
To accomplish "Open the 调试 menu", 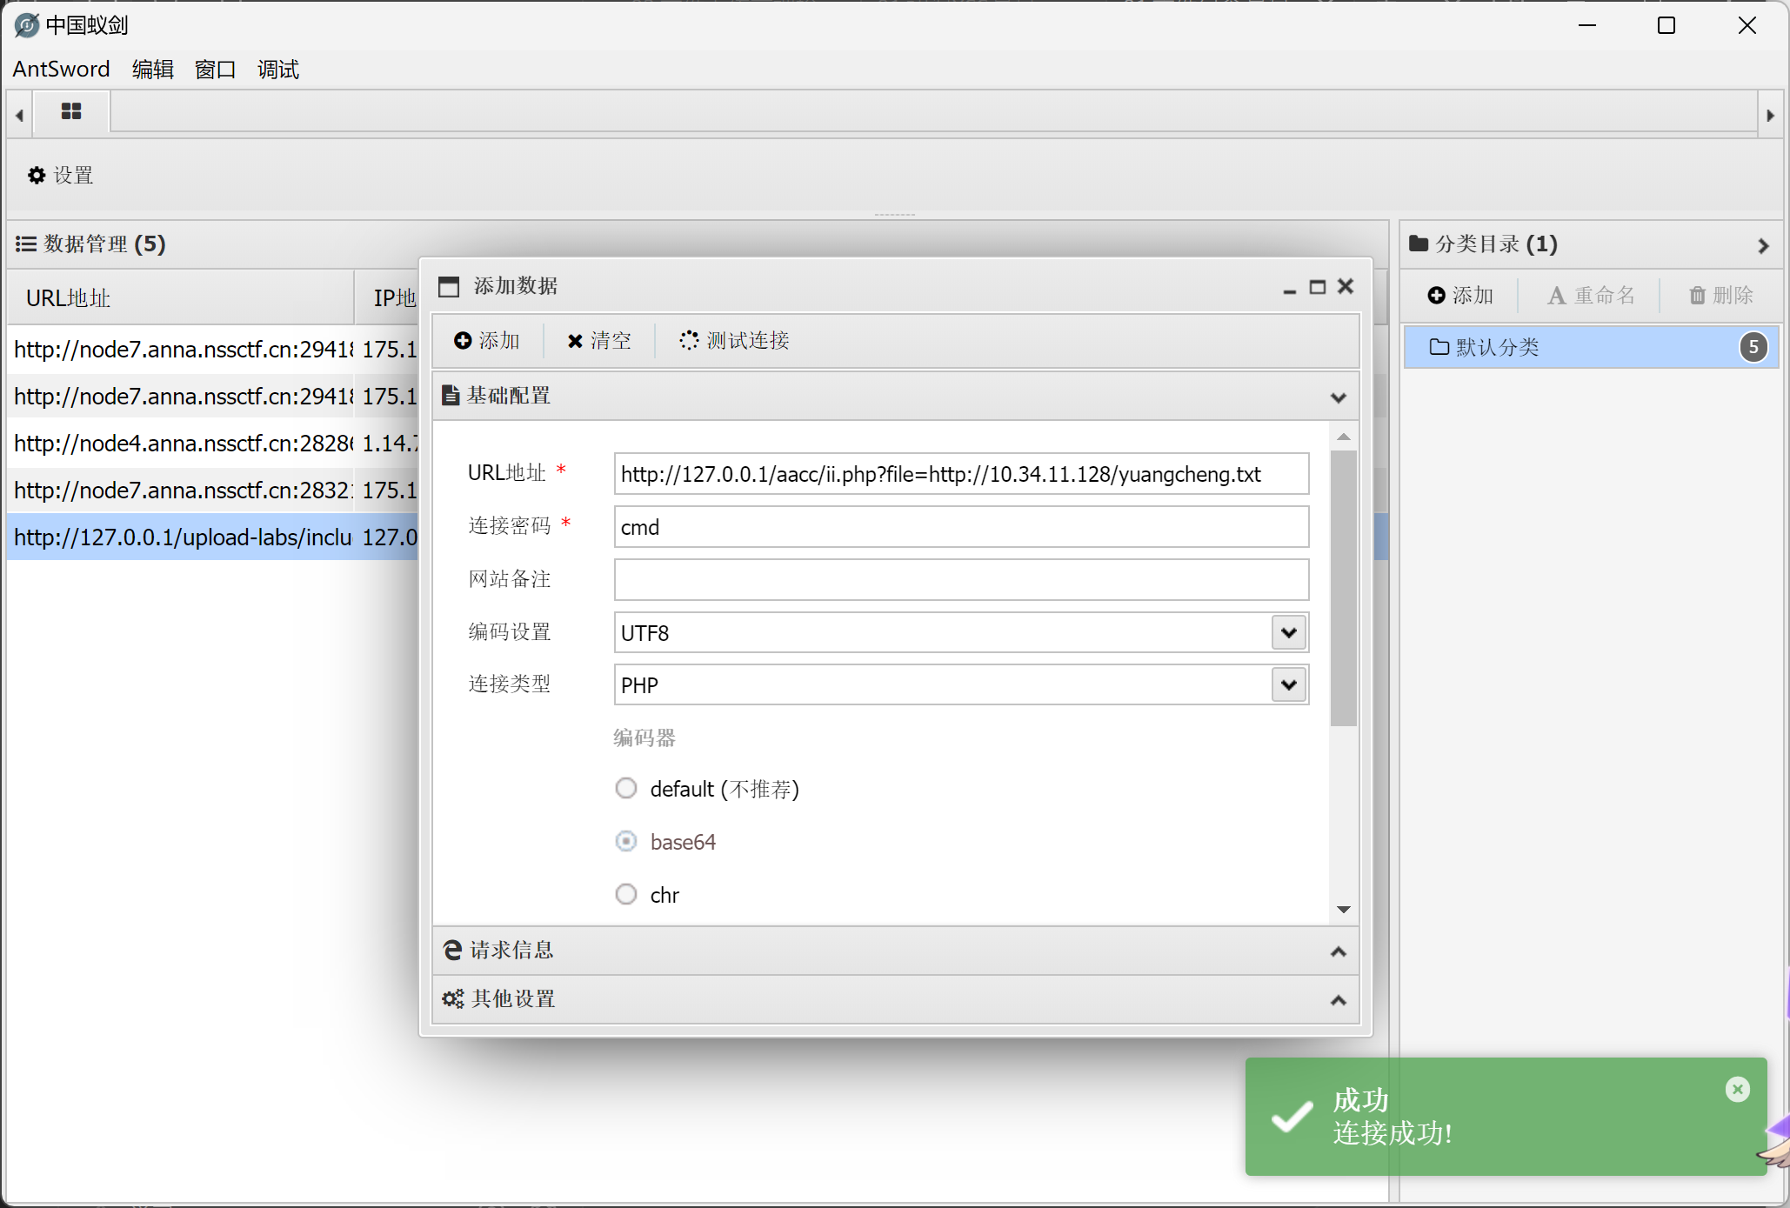I will tap(278, 69).
